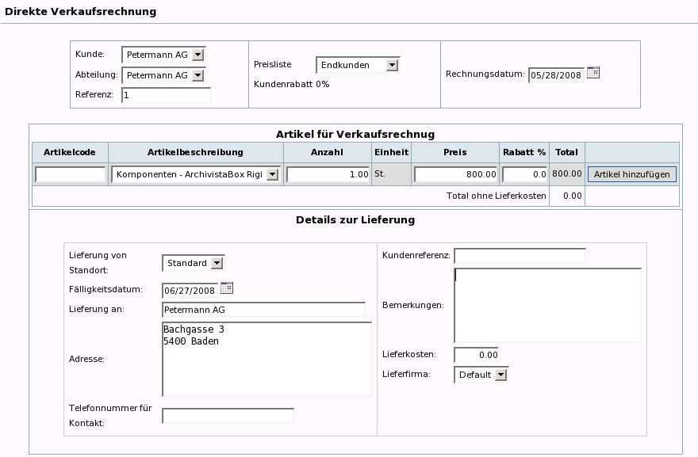Click the Telefonnummer für Kontakt field
The image size is (698, 457).
point(228,416)
